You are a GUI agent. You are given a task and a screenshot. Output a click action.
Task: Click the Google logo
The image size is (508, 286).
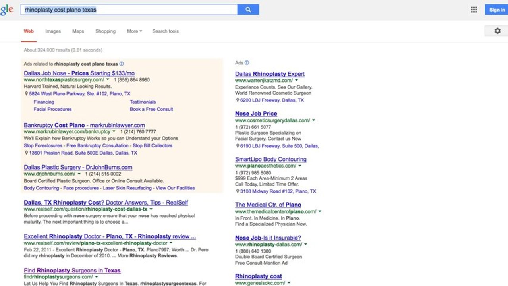6,10
